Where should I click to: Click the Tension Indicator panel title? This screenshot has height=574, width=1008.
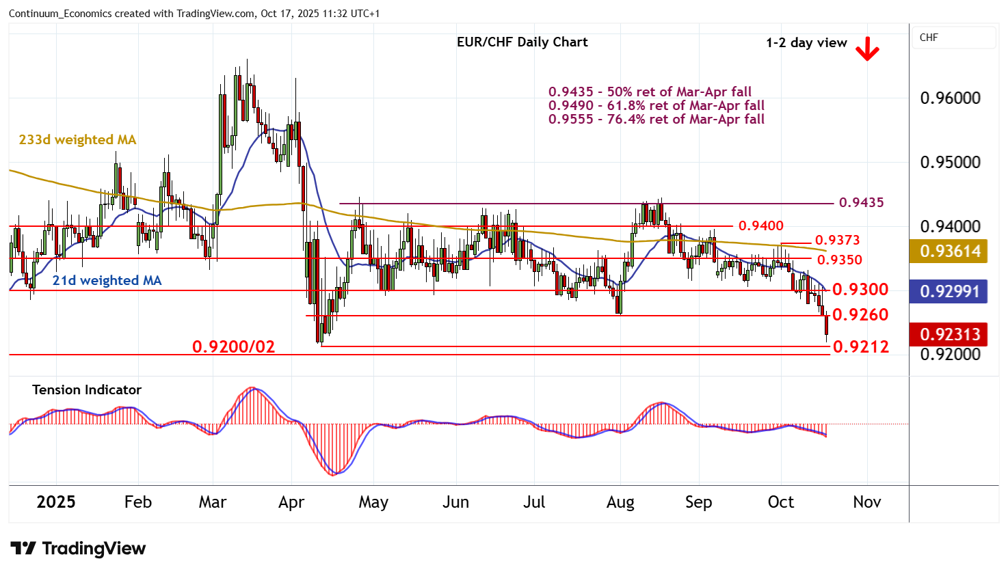[87, 389]
